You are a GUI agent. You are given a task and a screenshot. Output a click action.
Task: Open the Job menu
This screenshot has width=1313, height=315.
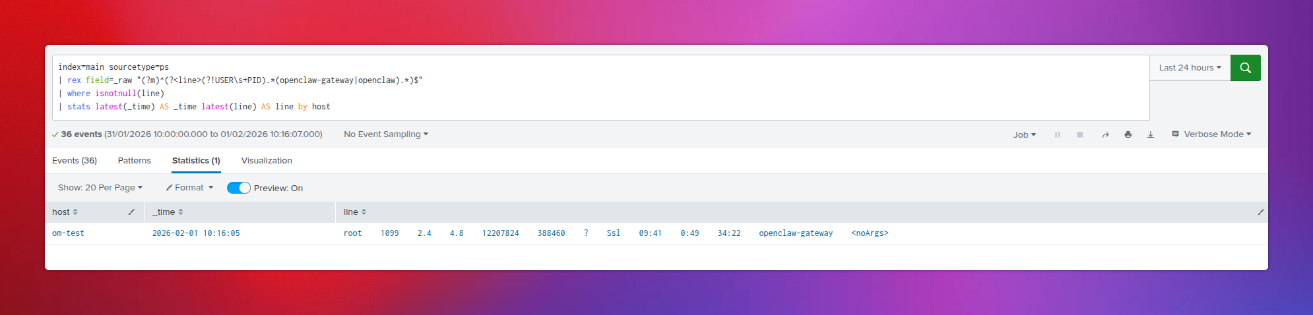[x=1024, y=134]
